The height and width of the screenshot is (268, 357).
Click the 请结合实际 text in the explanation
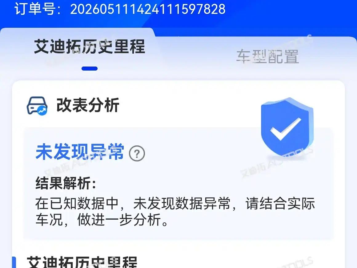coord(280,204)
